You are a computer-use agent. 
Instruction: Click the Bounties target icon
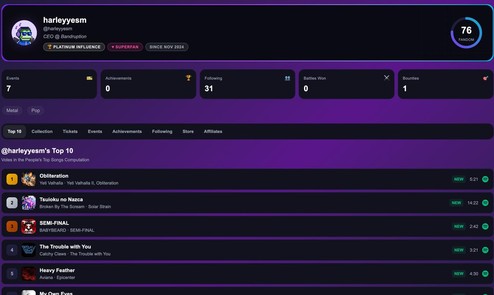486,78
